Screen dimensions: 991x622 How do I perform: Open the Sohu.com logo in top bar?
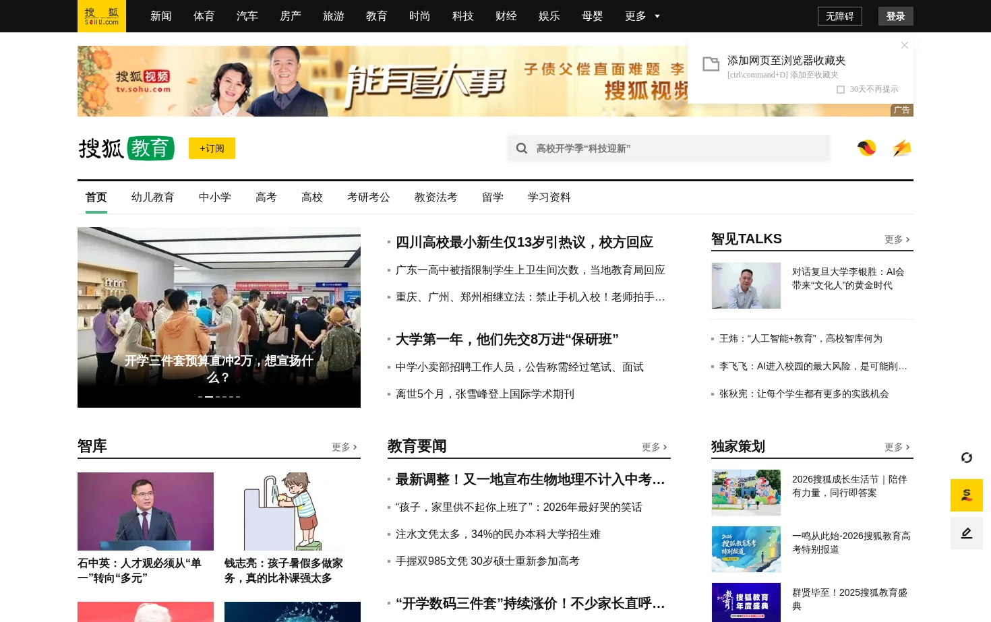click(x=102, y=16)
